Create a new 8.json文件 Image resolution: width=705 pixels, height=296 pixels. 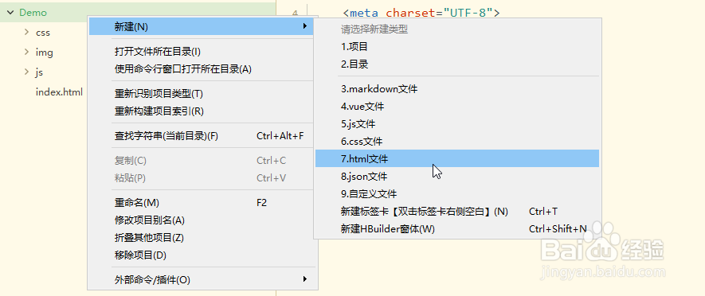pos(457,177)
